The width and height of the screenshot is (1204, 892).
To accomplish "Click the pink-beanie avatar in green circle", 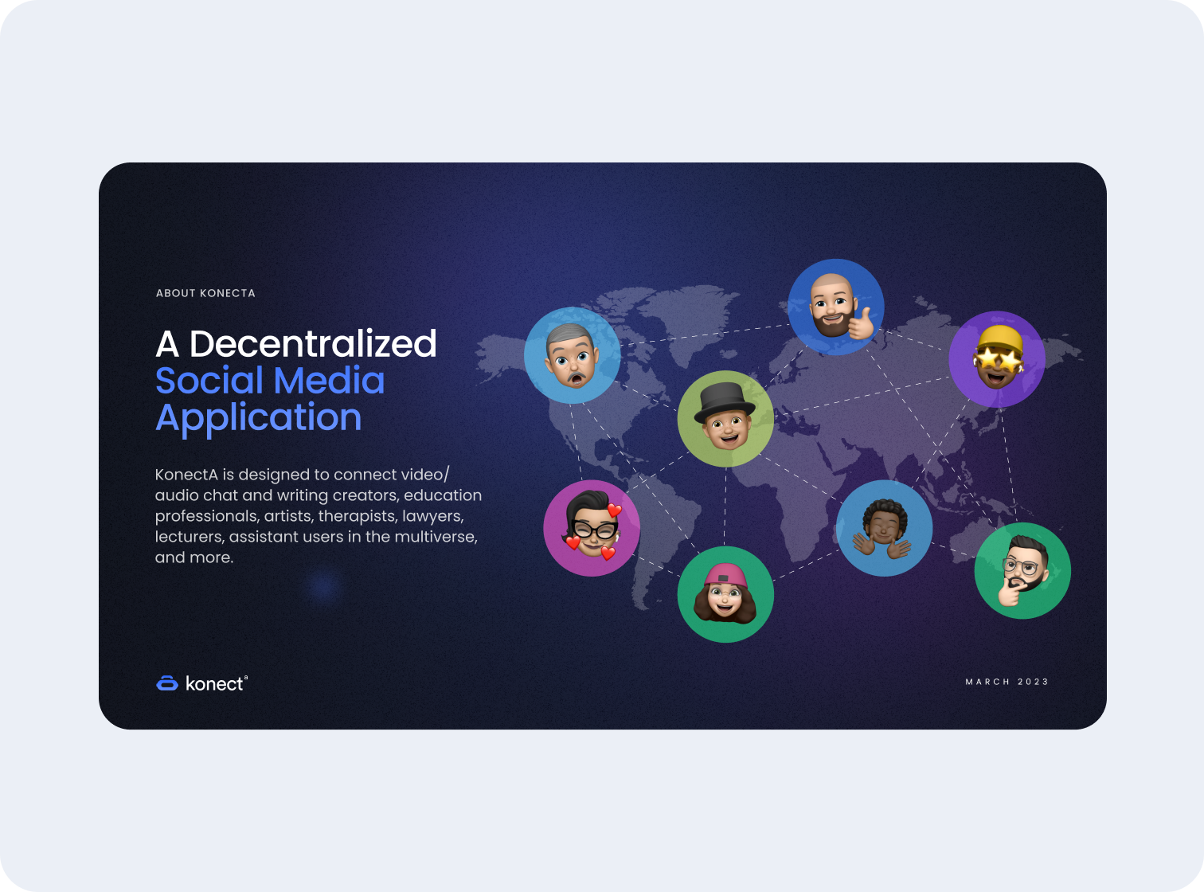I will [x=725, y=594].
